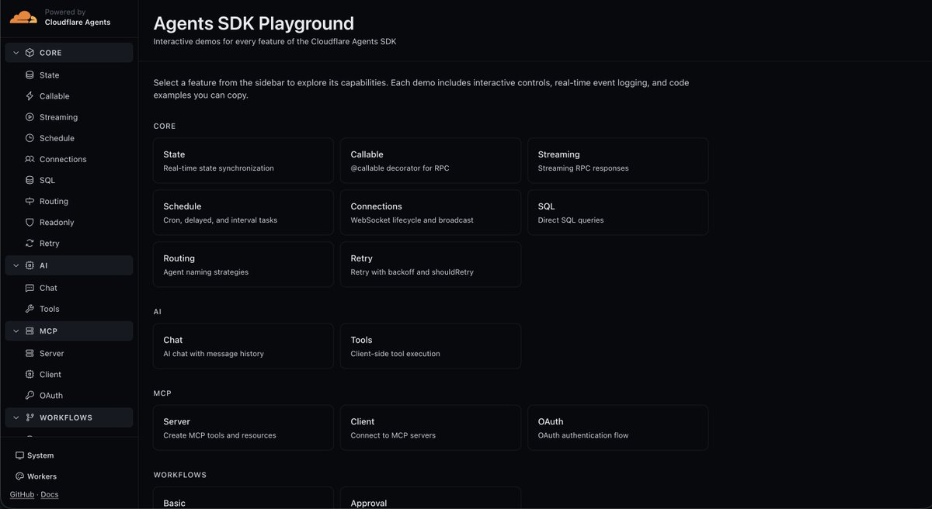The width and height of the screenshot is (932, 509).
Task: Click the Routing signpost icon
Action: (30, 201)
